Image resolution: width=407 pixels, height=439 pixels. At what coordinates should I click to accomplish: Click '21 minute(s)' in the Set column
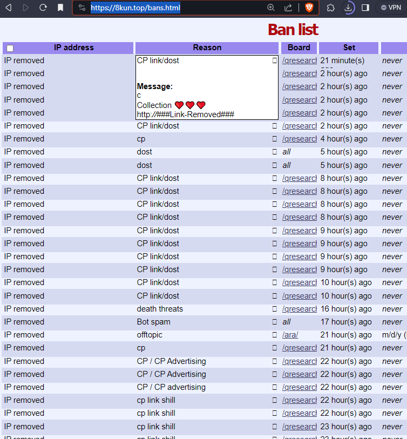coord(342,60)
